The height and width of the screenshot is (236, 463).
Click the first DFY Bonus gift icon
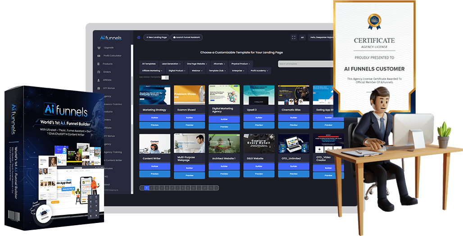point(98,88)
